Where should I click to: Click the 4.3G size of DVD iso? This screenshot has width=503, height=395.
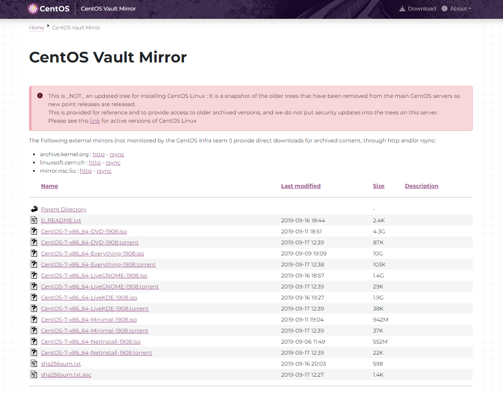(x=379, y=231)
